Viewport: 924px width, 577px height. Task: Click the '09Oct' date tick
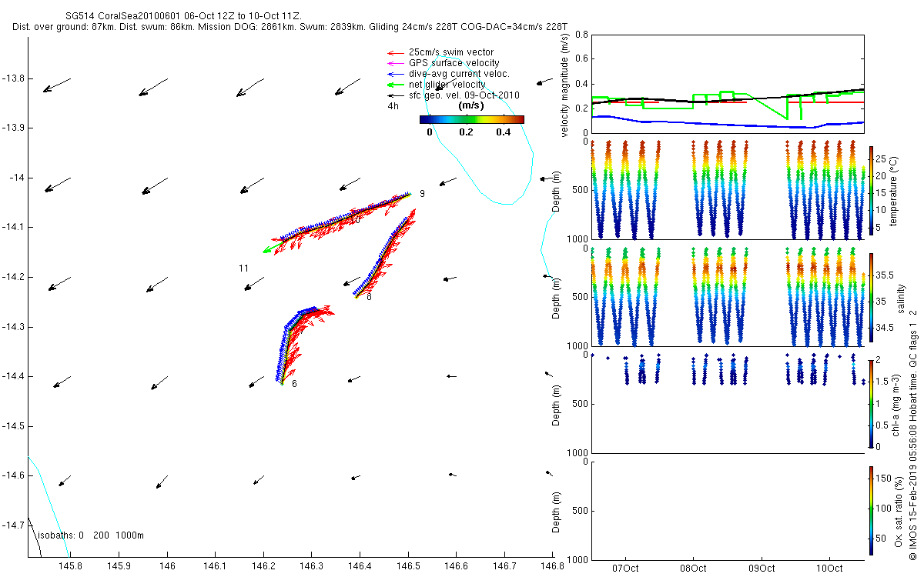[762, 568]
